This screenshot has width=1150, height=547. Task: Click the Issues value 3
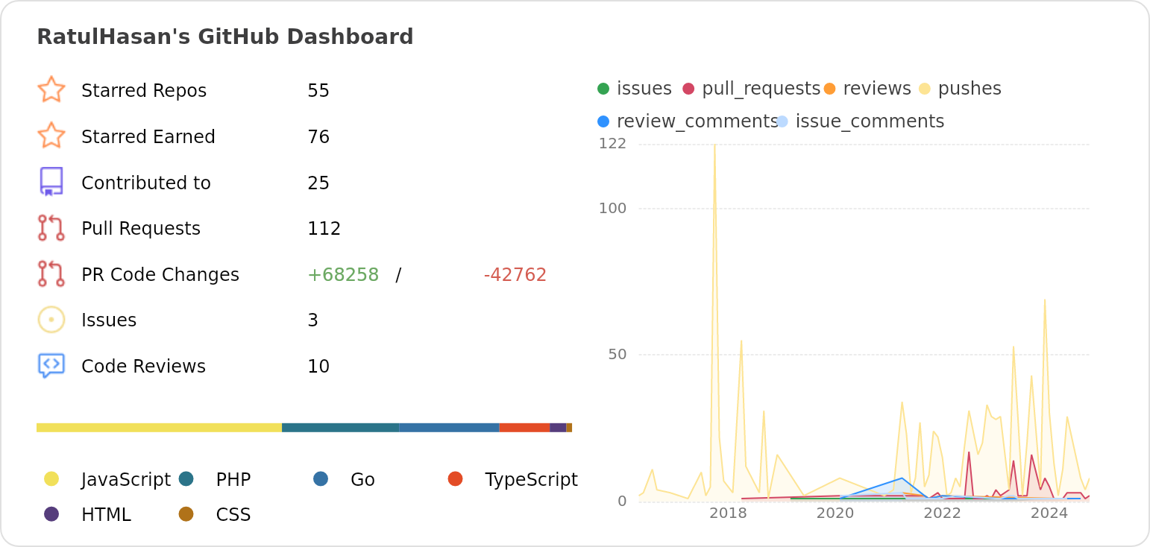pyautogui.click(x=312, y=320)
